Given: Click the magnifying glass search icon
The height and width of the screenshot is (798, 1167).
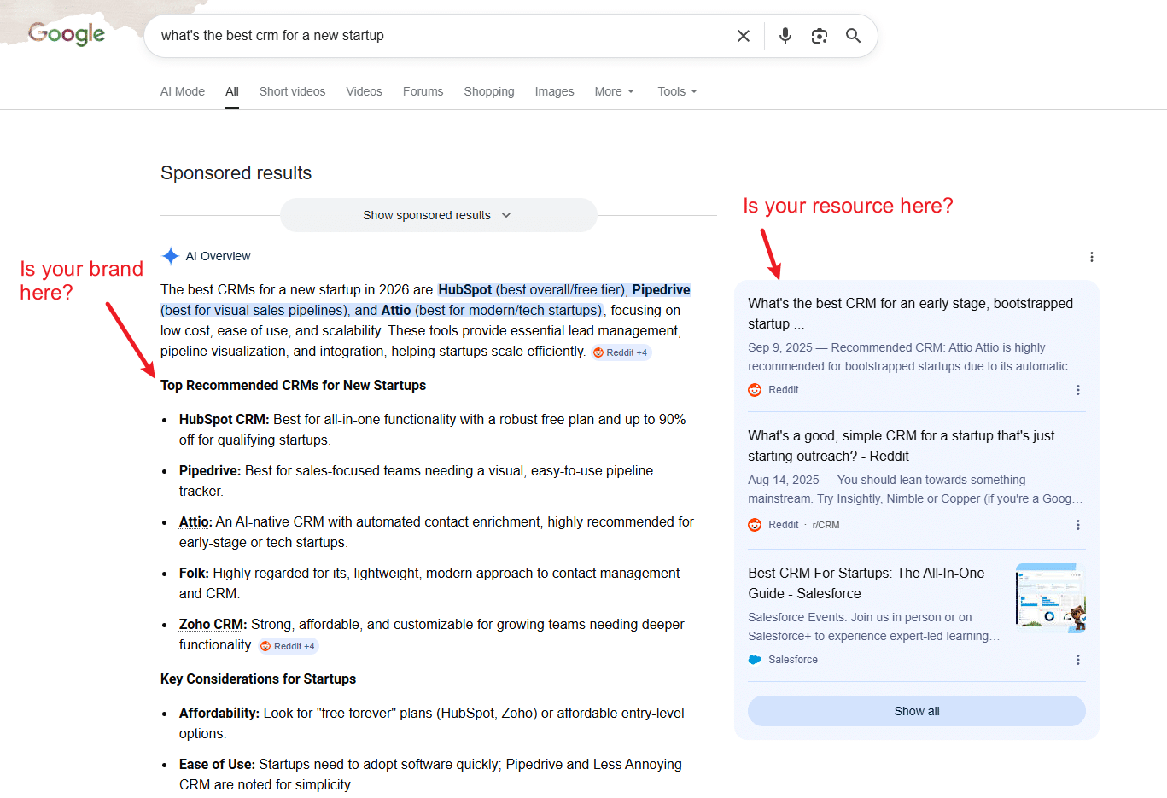Looking at the screenshot, I should [853, 36].
